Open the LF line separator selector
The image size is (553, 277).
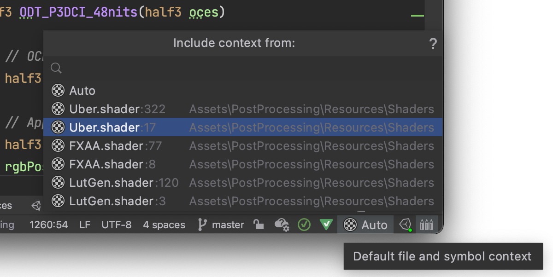tap(85, 225)
